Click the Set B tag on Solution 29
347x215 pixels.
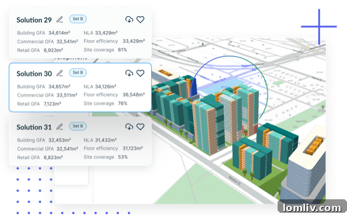coord(78,19)
